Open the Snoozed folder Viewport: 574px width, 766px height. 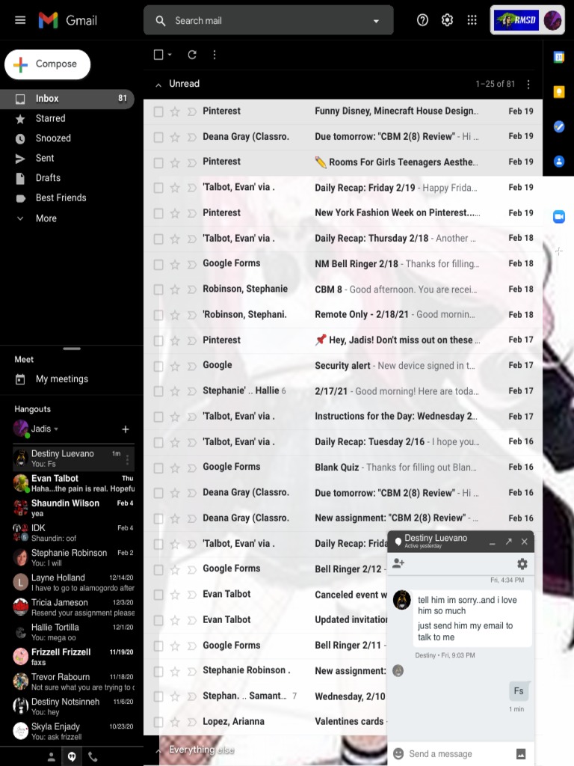[x=67, y=138]
